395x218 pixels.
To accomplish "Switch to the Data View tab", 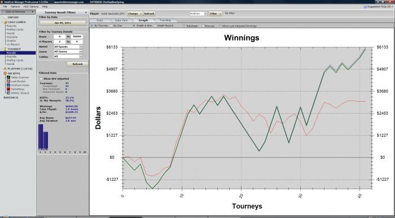I will [x=121, y=20].
